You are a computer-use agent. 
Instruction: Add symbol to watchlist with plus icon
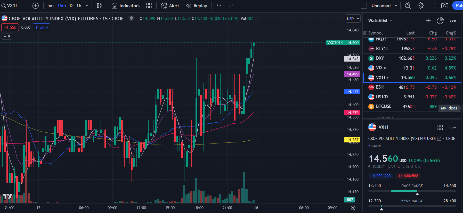click(x=428, y=21)
